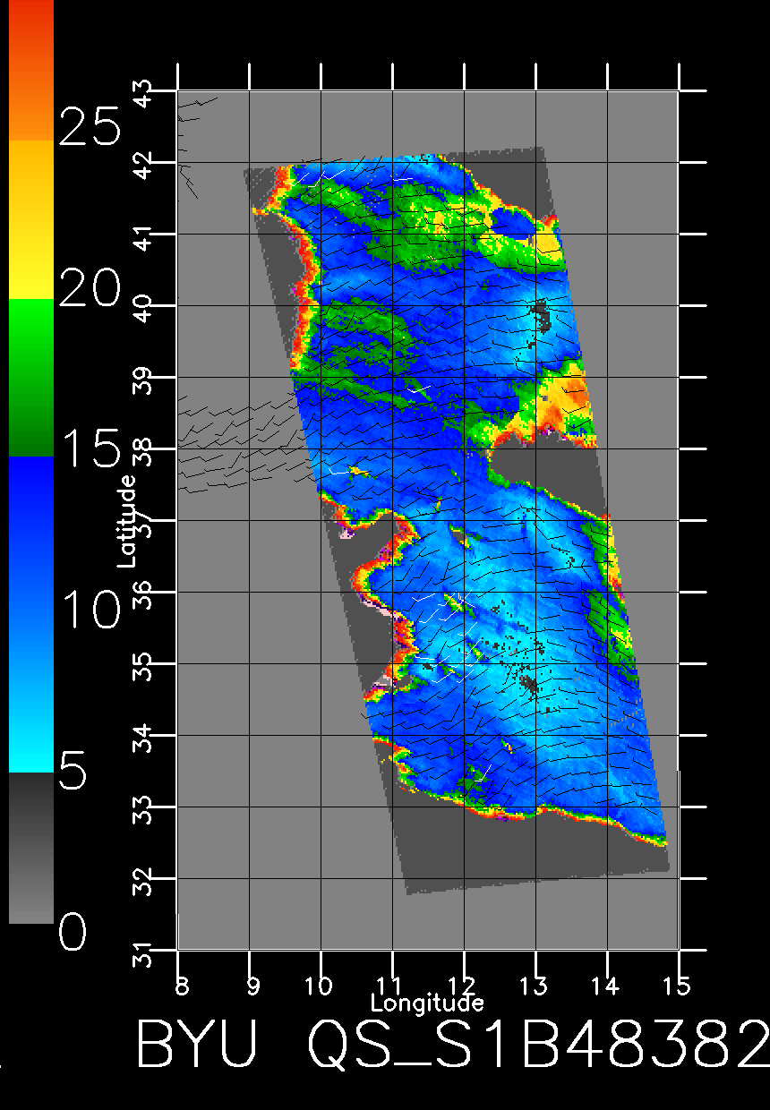The width and height of the screenshot is (770, 1110).
Task: Click latitude tick label 36
Action: [143, 595]
